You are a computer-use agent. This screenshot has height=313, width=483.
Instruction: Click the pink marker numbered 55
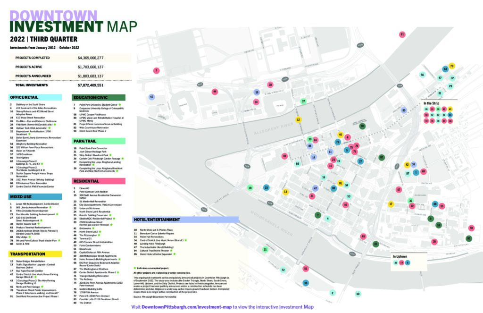tap(441, 206)
